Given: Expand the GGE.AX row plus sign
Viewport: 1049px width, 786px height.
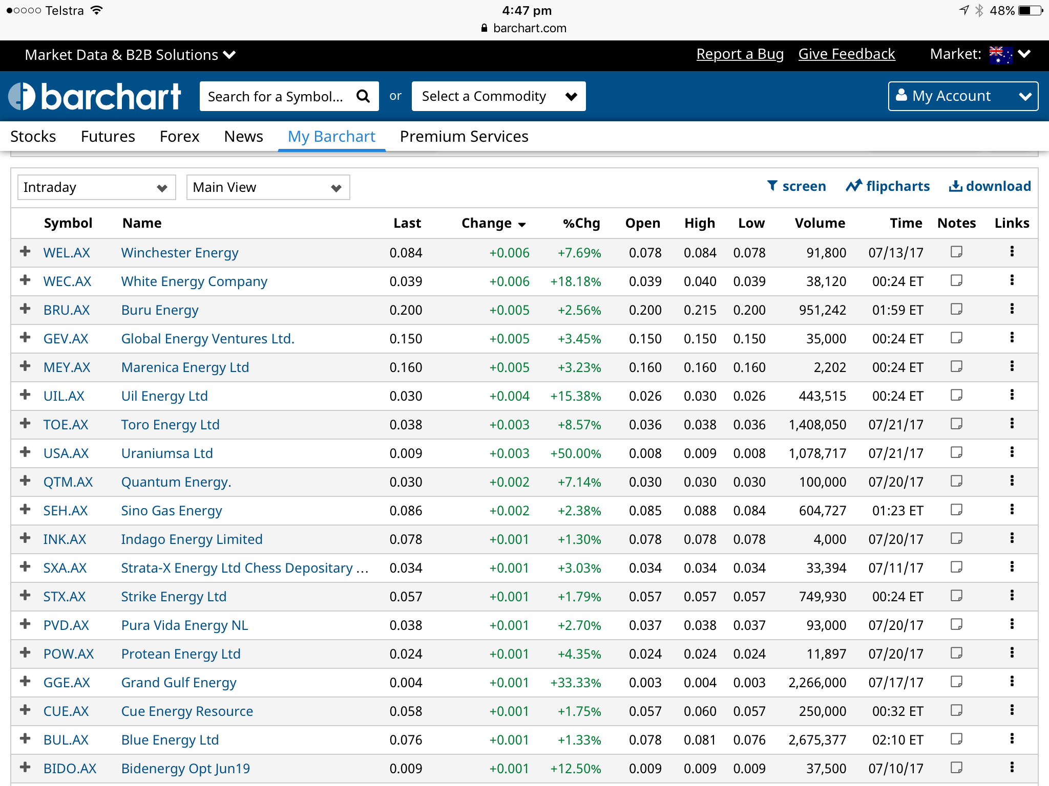Looking at the screenshot, I should (25, 681).
